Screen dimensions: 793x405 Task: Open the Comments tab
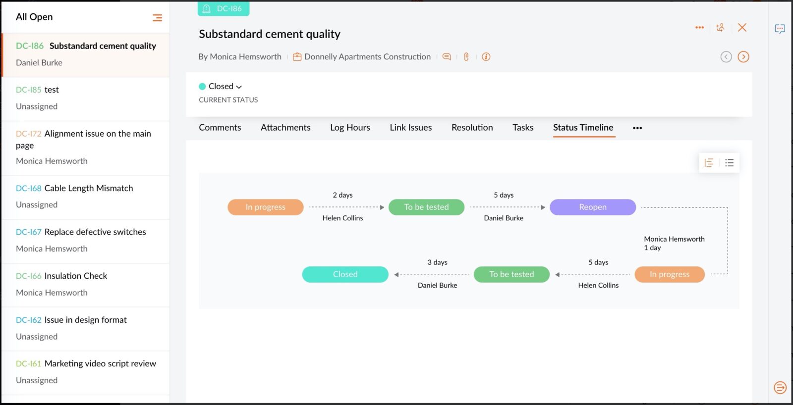tap(220, 128)
